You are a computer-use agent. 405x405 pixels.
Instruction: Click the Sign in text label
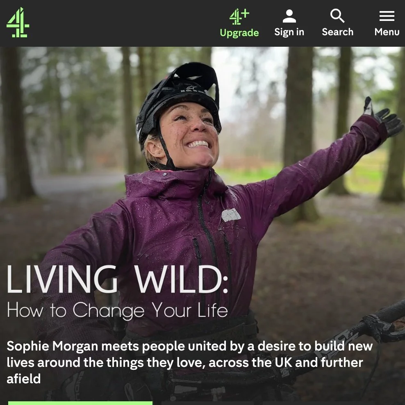[x=289, y=32]
